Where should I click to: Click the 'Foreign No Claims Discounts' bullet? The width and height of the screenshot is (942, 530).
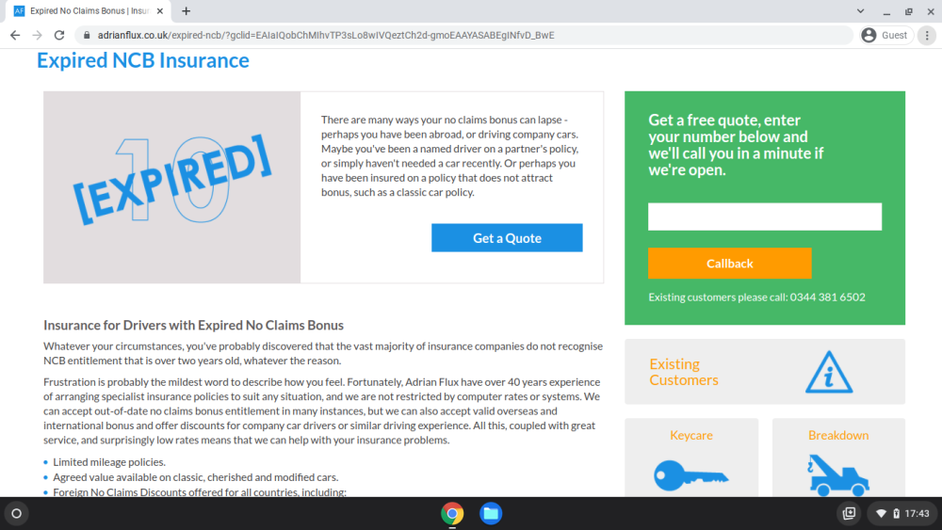[x=200, y=492]
